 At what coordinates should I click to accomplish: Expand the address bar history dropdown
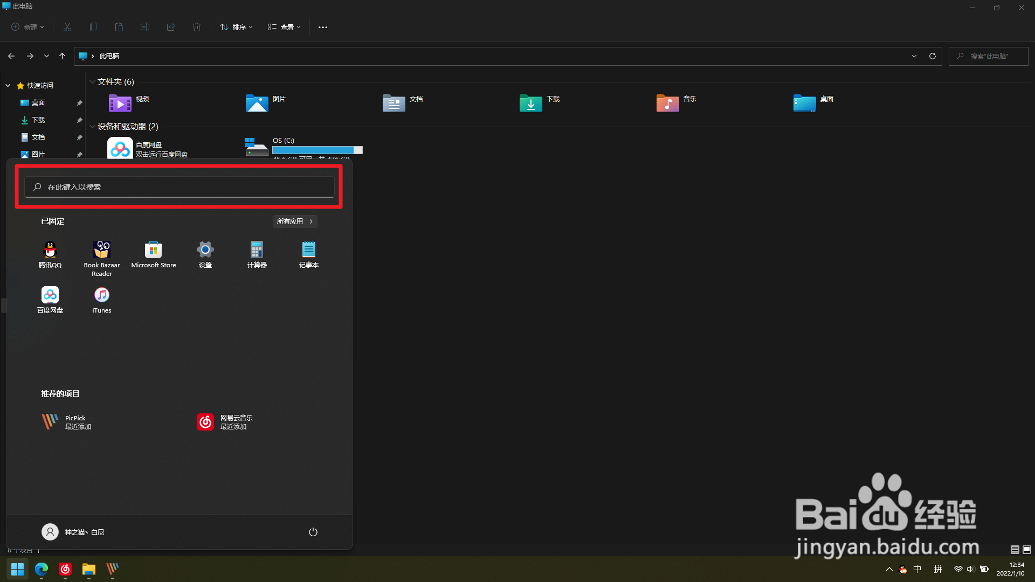pos(914,56)
